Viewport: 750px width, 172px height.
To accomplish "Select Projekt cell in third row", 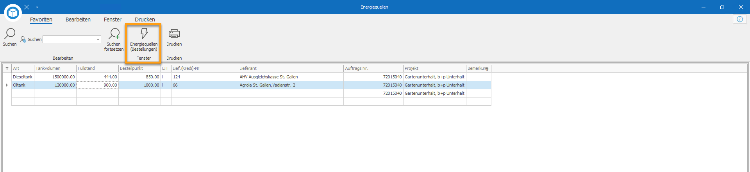I will pos(435,93).
